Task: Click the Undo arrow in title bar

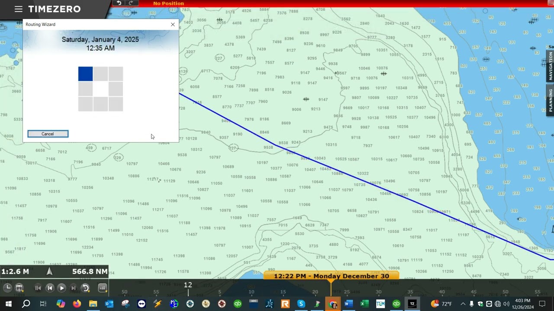Action: coord(119,3)
